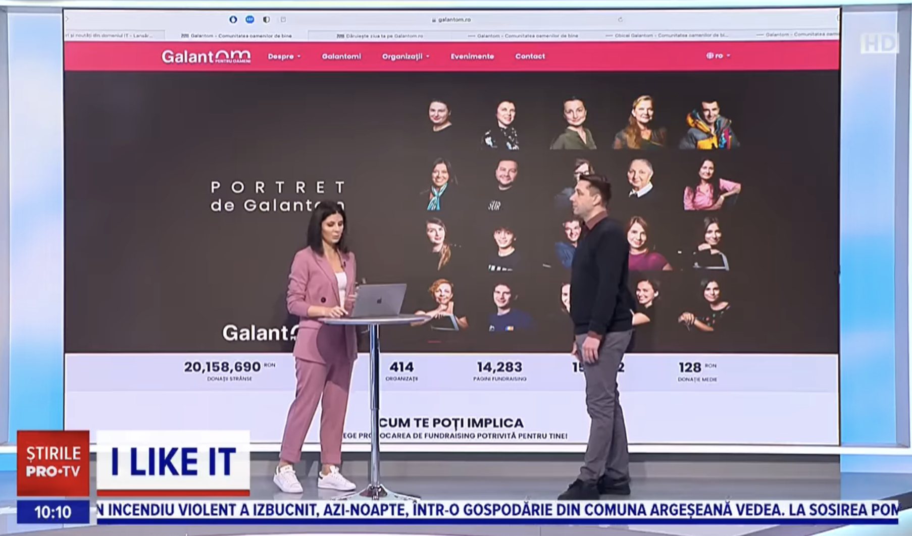The height and width of the screenshot is (536, 912).
Task: Click the top-row portrait of blonde long-haired woman
Action: click(x=641, y=122)
